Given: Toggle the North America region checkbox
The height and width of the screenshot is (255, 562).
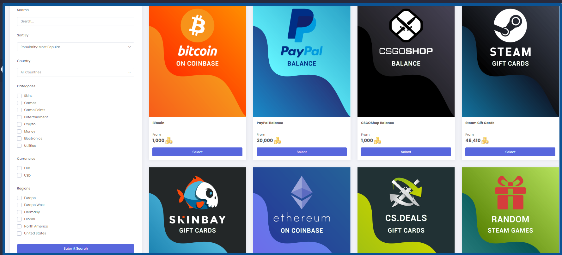Looking at the screenshot, I should 19,226.
